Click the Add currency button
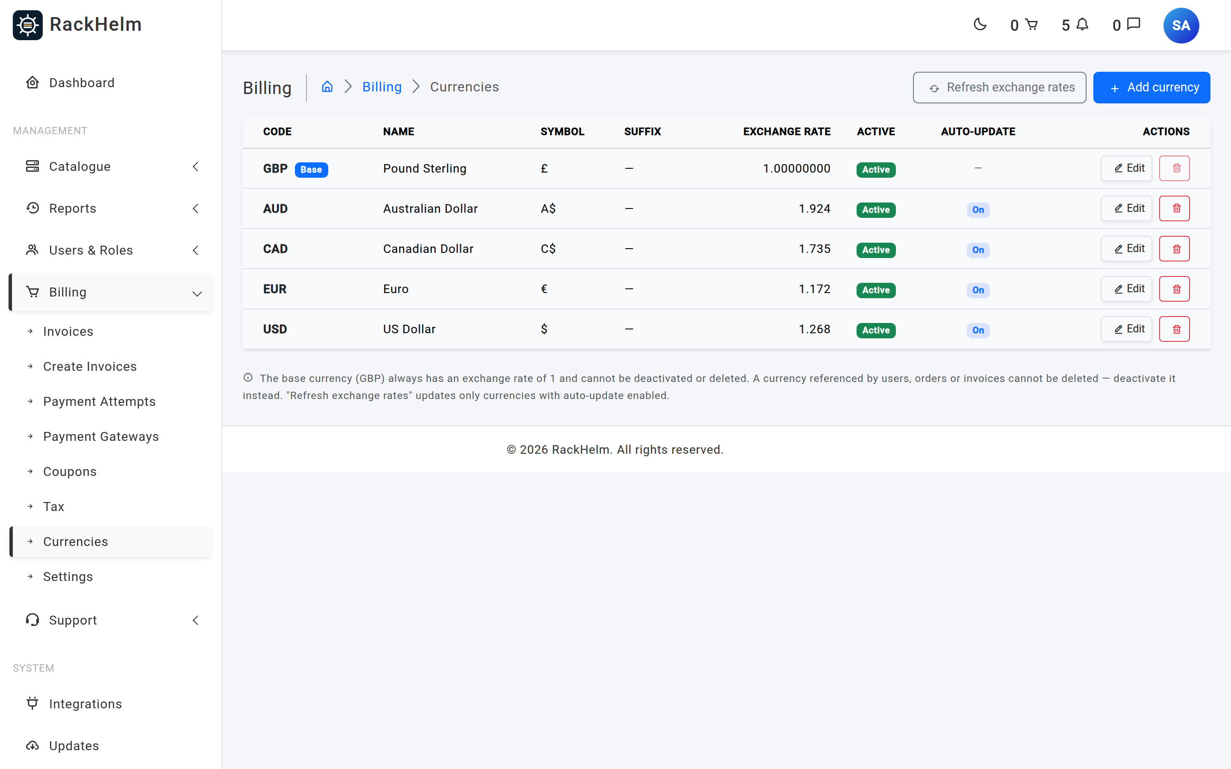 (1151, 88)
